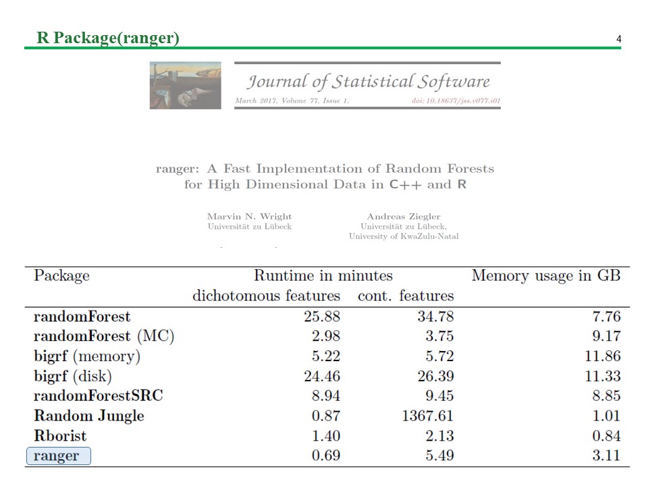Click the value 2.13 in the table
Image resolution: width=648 pixels, height=486 pixels.
(439, 436)
